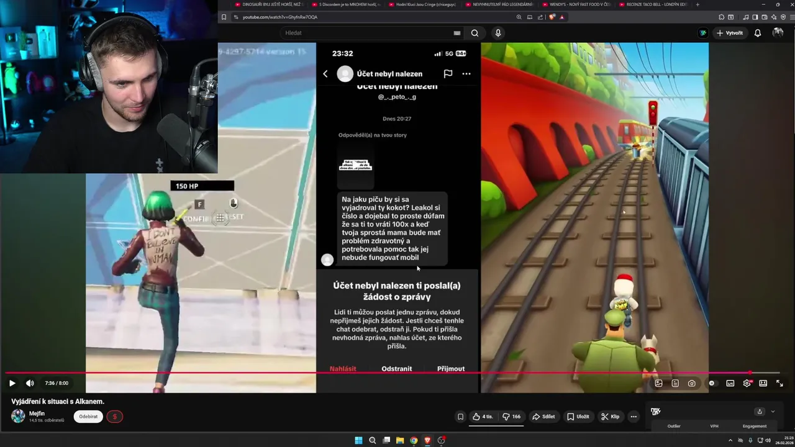Switch to the RECENZE TACO BELL tab
795x447 pixels.
(x=654, y=4)
